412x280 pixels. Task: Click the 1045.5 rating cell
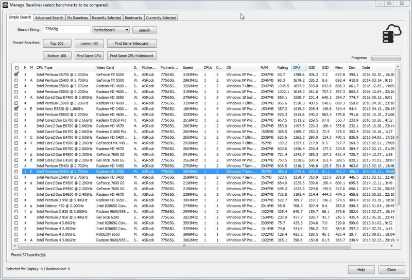283,86
